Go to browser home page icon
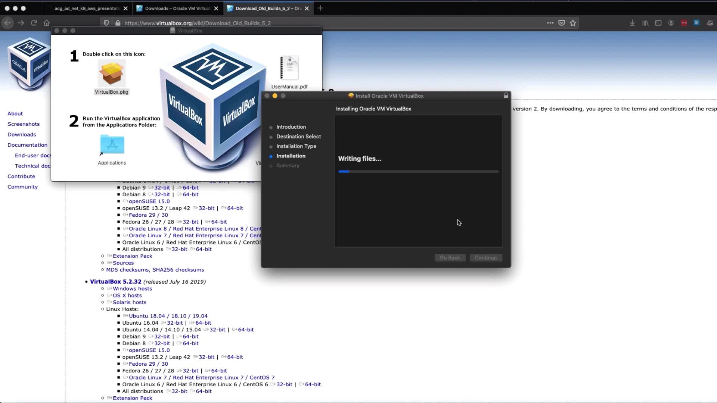 point(47,23)
